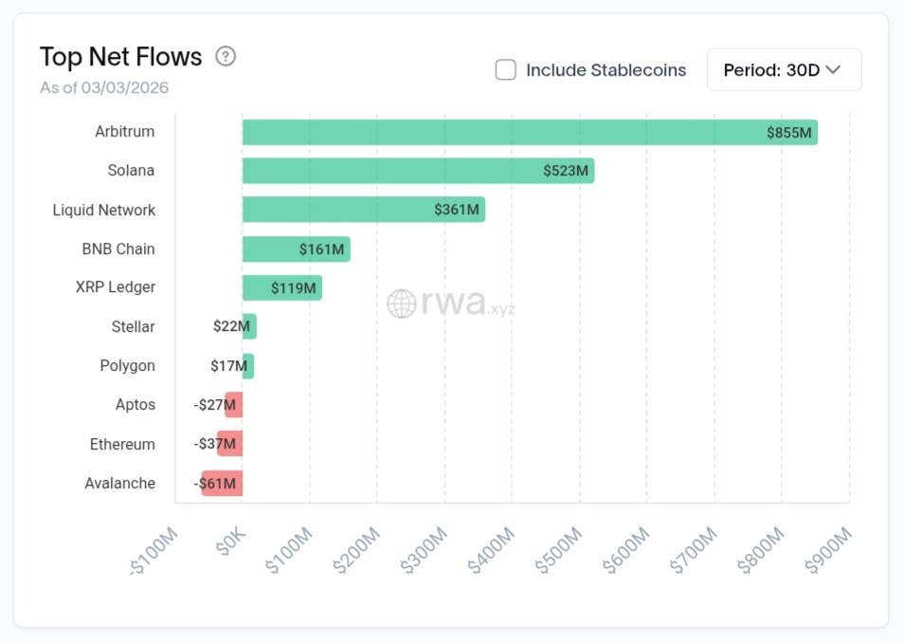903x643 pixels.
Task: Click the help question mark icon
Action: 226,56
